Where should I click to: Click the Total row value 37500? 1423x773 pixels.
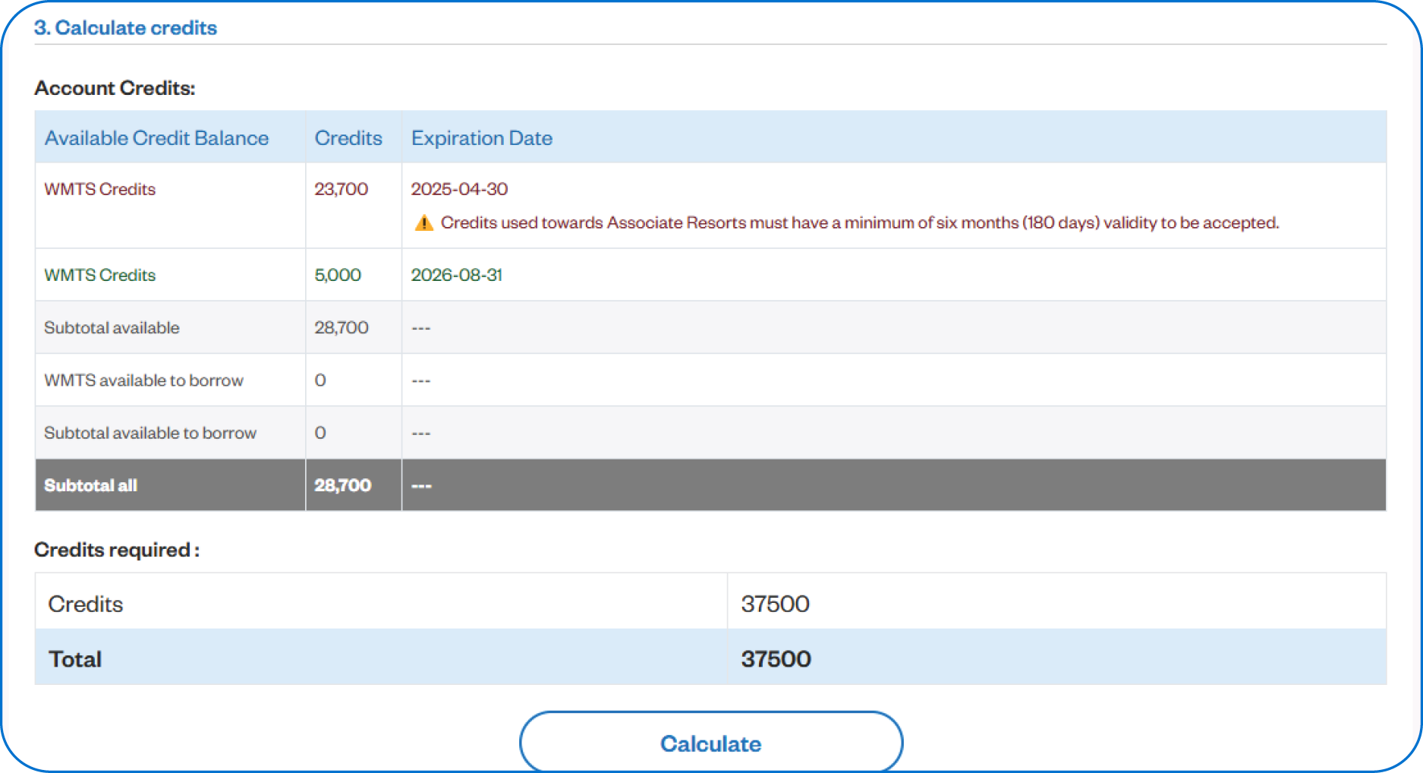click(x=775, y=658)
